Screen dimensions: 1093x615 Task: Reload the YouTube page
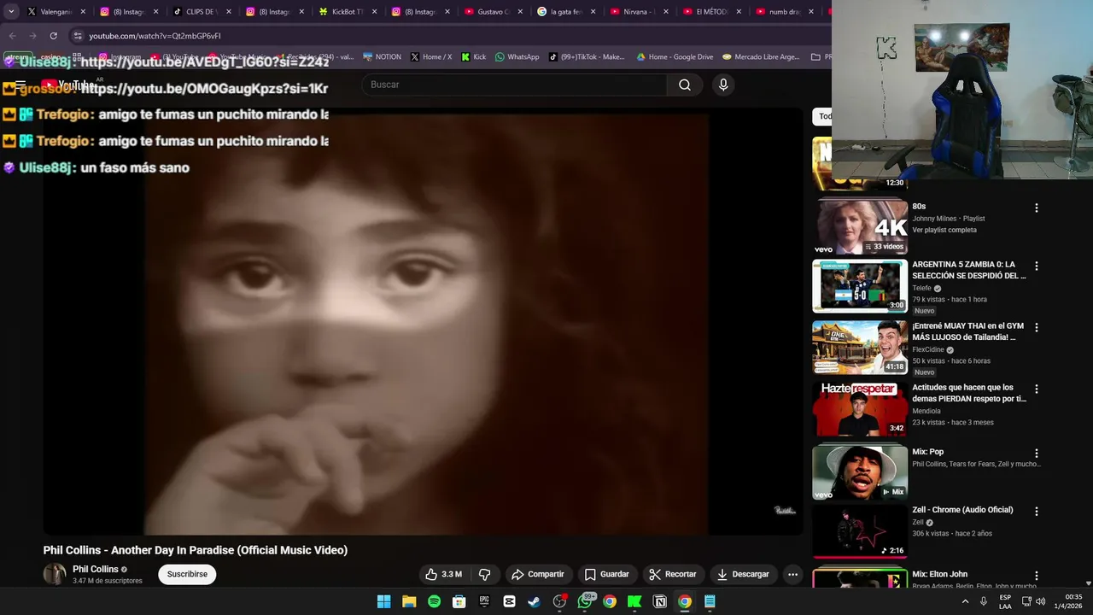(53, 36)
